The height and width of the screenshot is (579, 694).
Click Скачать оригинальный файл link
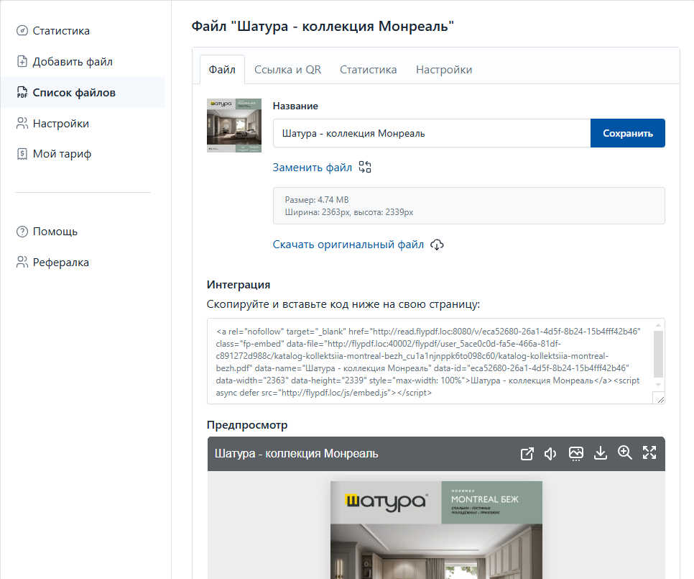[x=348, y=245]
